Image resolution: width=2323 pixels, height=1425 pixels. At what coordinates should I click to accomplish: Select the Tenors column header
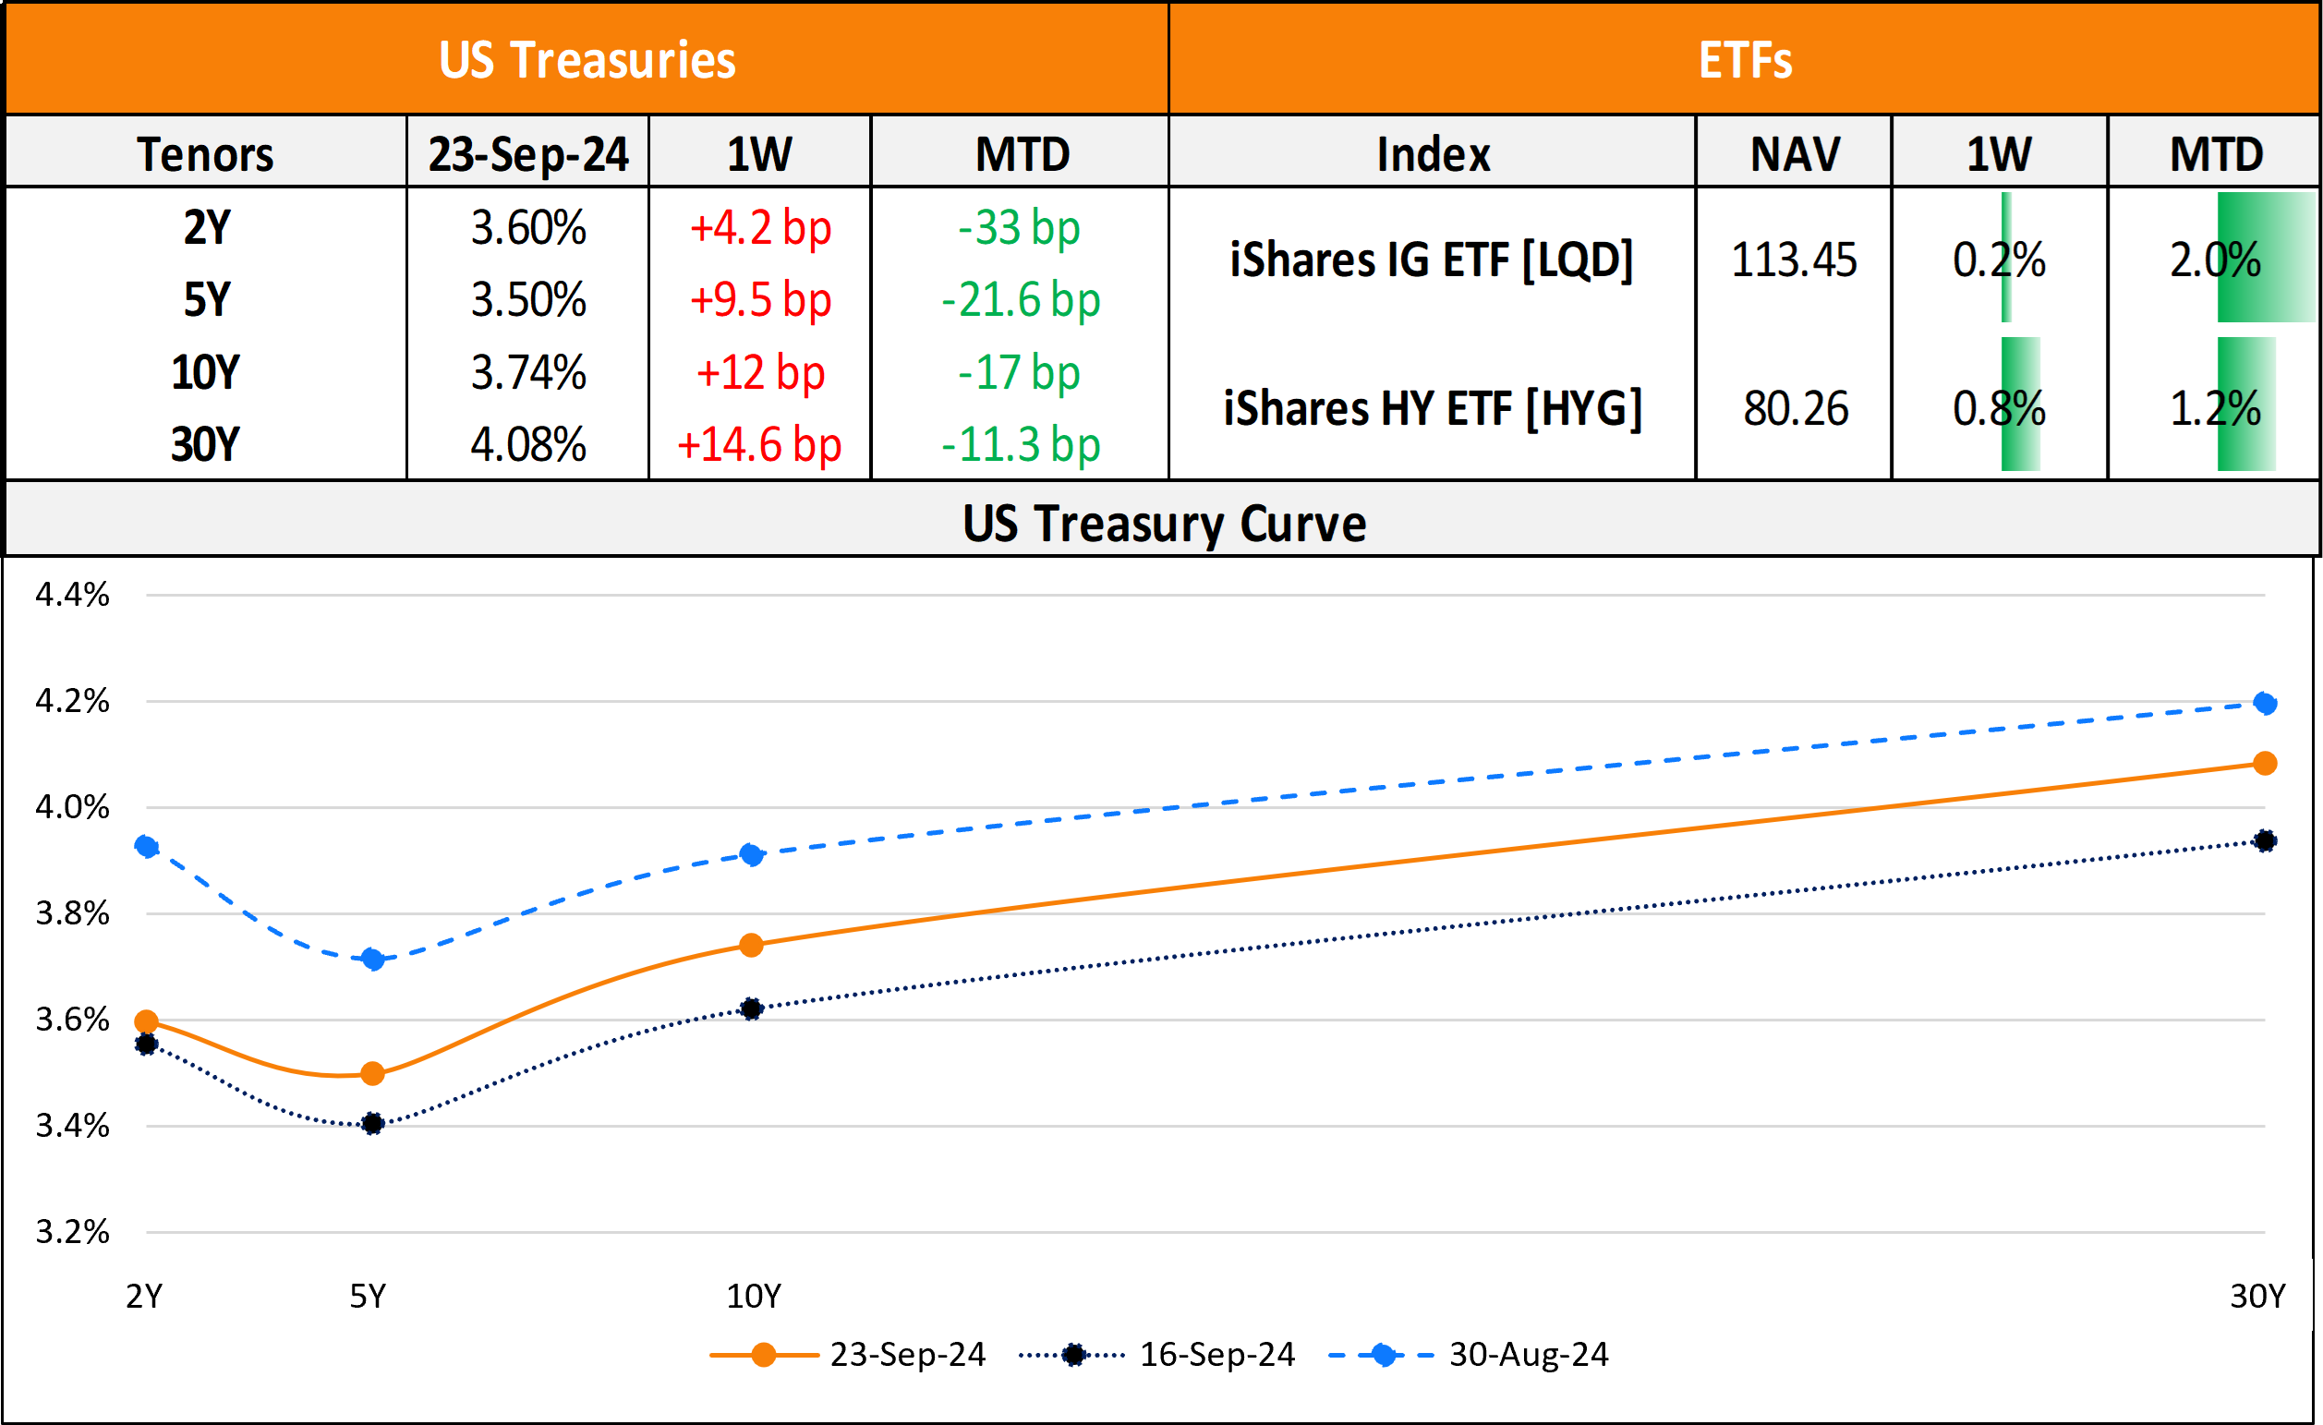point(206,153)
